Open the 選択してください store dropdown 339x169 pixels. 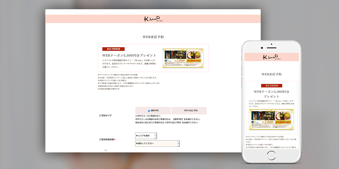coord(157,143)
